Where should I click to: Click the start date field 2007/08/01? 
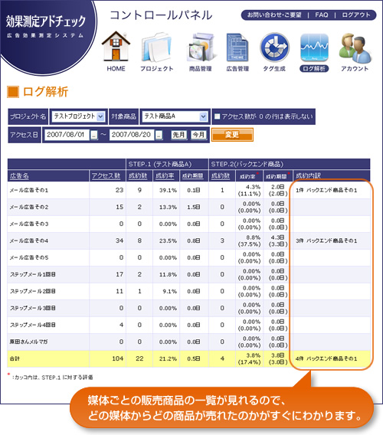[x=67, y=135]
